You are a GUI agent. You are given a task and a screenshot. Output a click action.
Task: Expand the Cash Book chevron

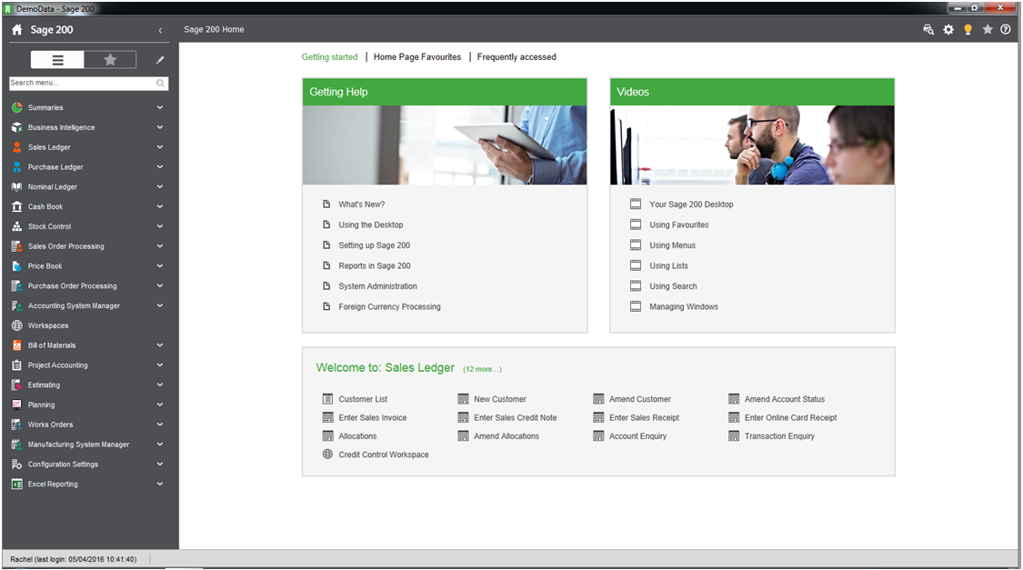160,206
